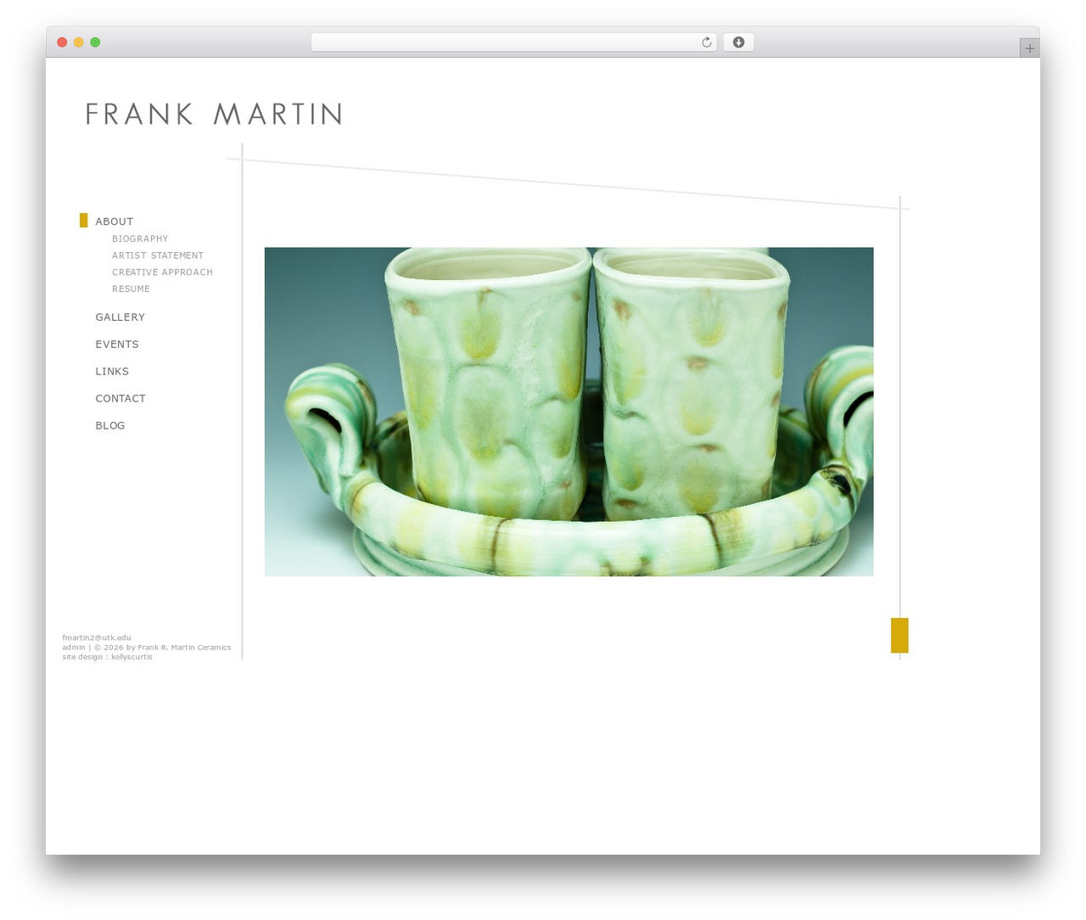View the ARTIST STATEMENT page

158,255
